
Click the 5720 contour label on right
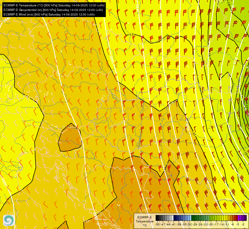236,61
